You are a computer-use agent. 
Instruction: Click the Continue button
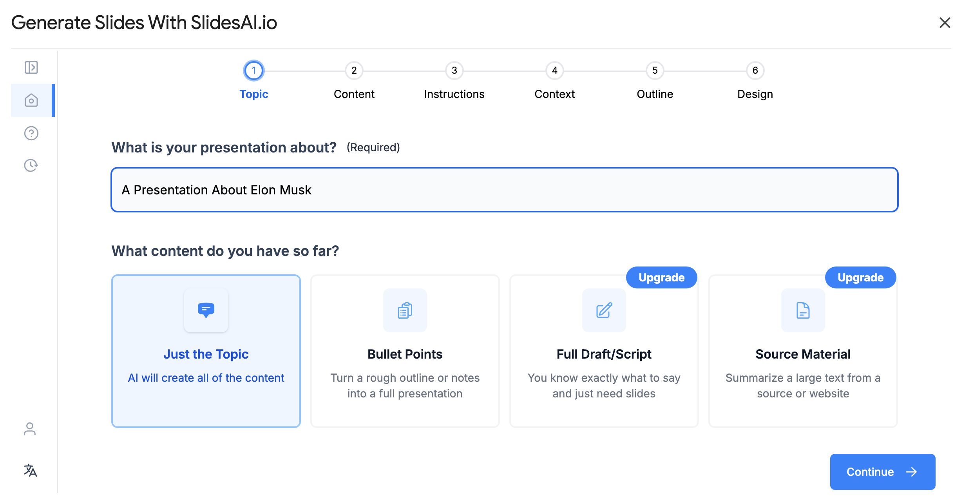click(x=883, y=472)
